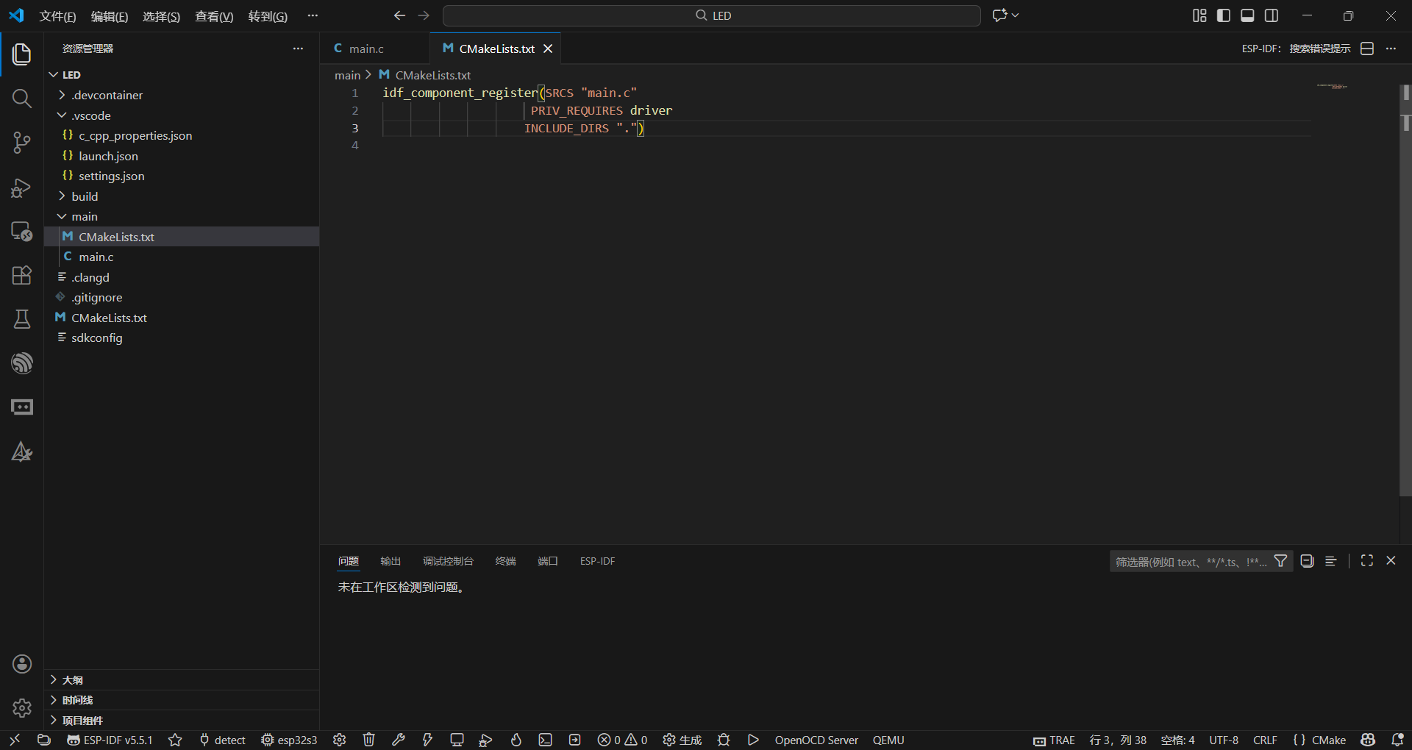Image resolution: width=1412 pixels, height=750 pixels.
Task: Click the errors and warnings count
Action: click(622, 740)
